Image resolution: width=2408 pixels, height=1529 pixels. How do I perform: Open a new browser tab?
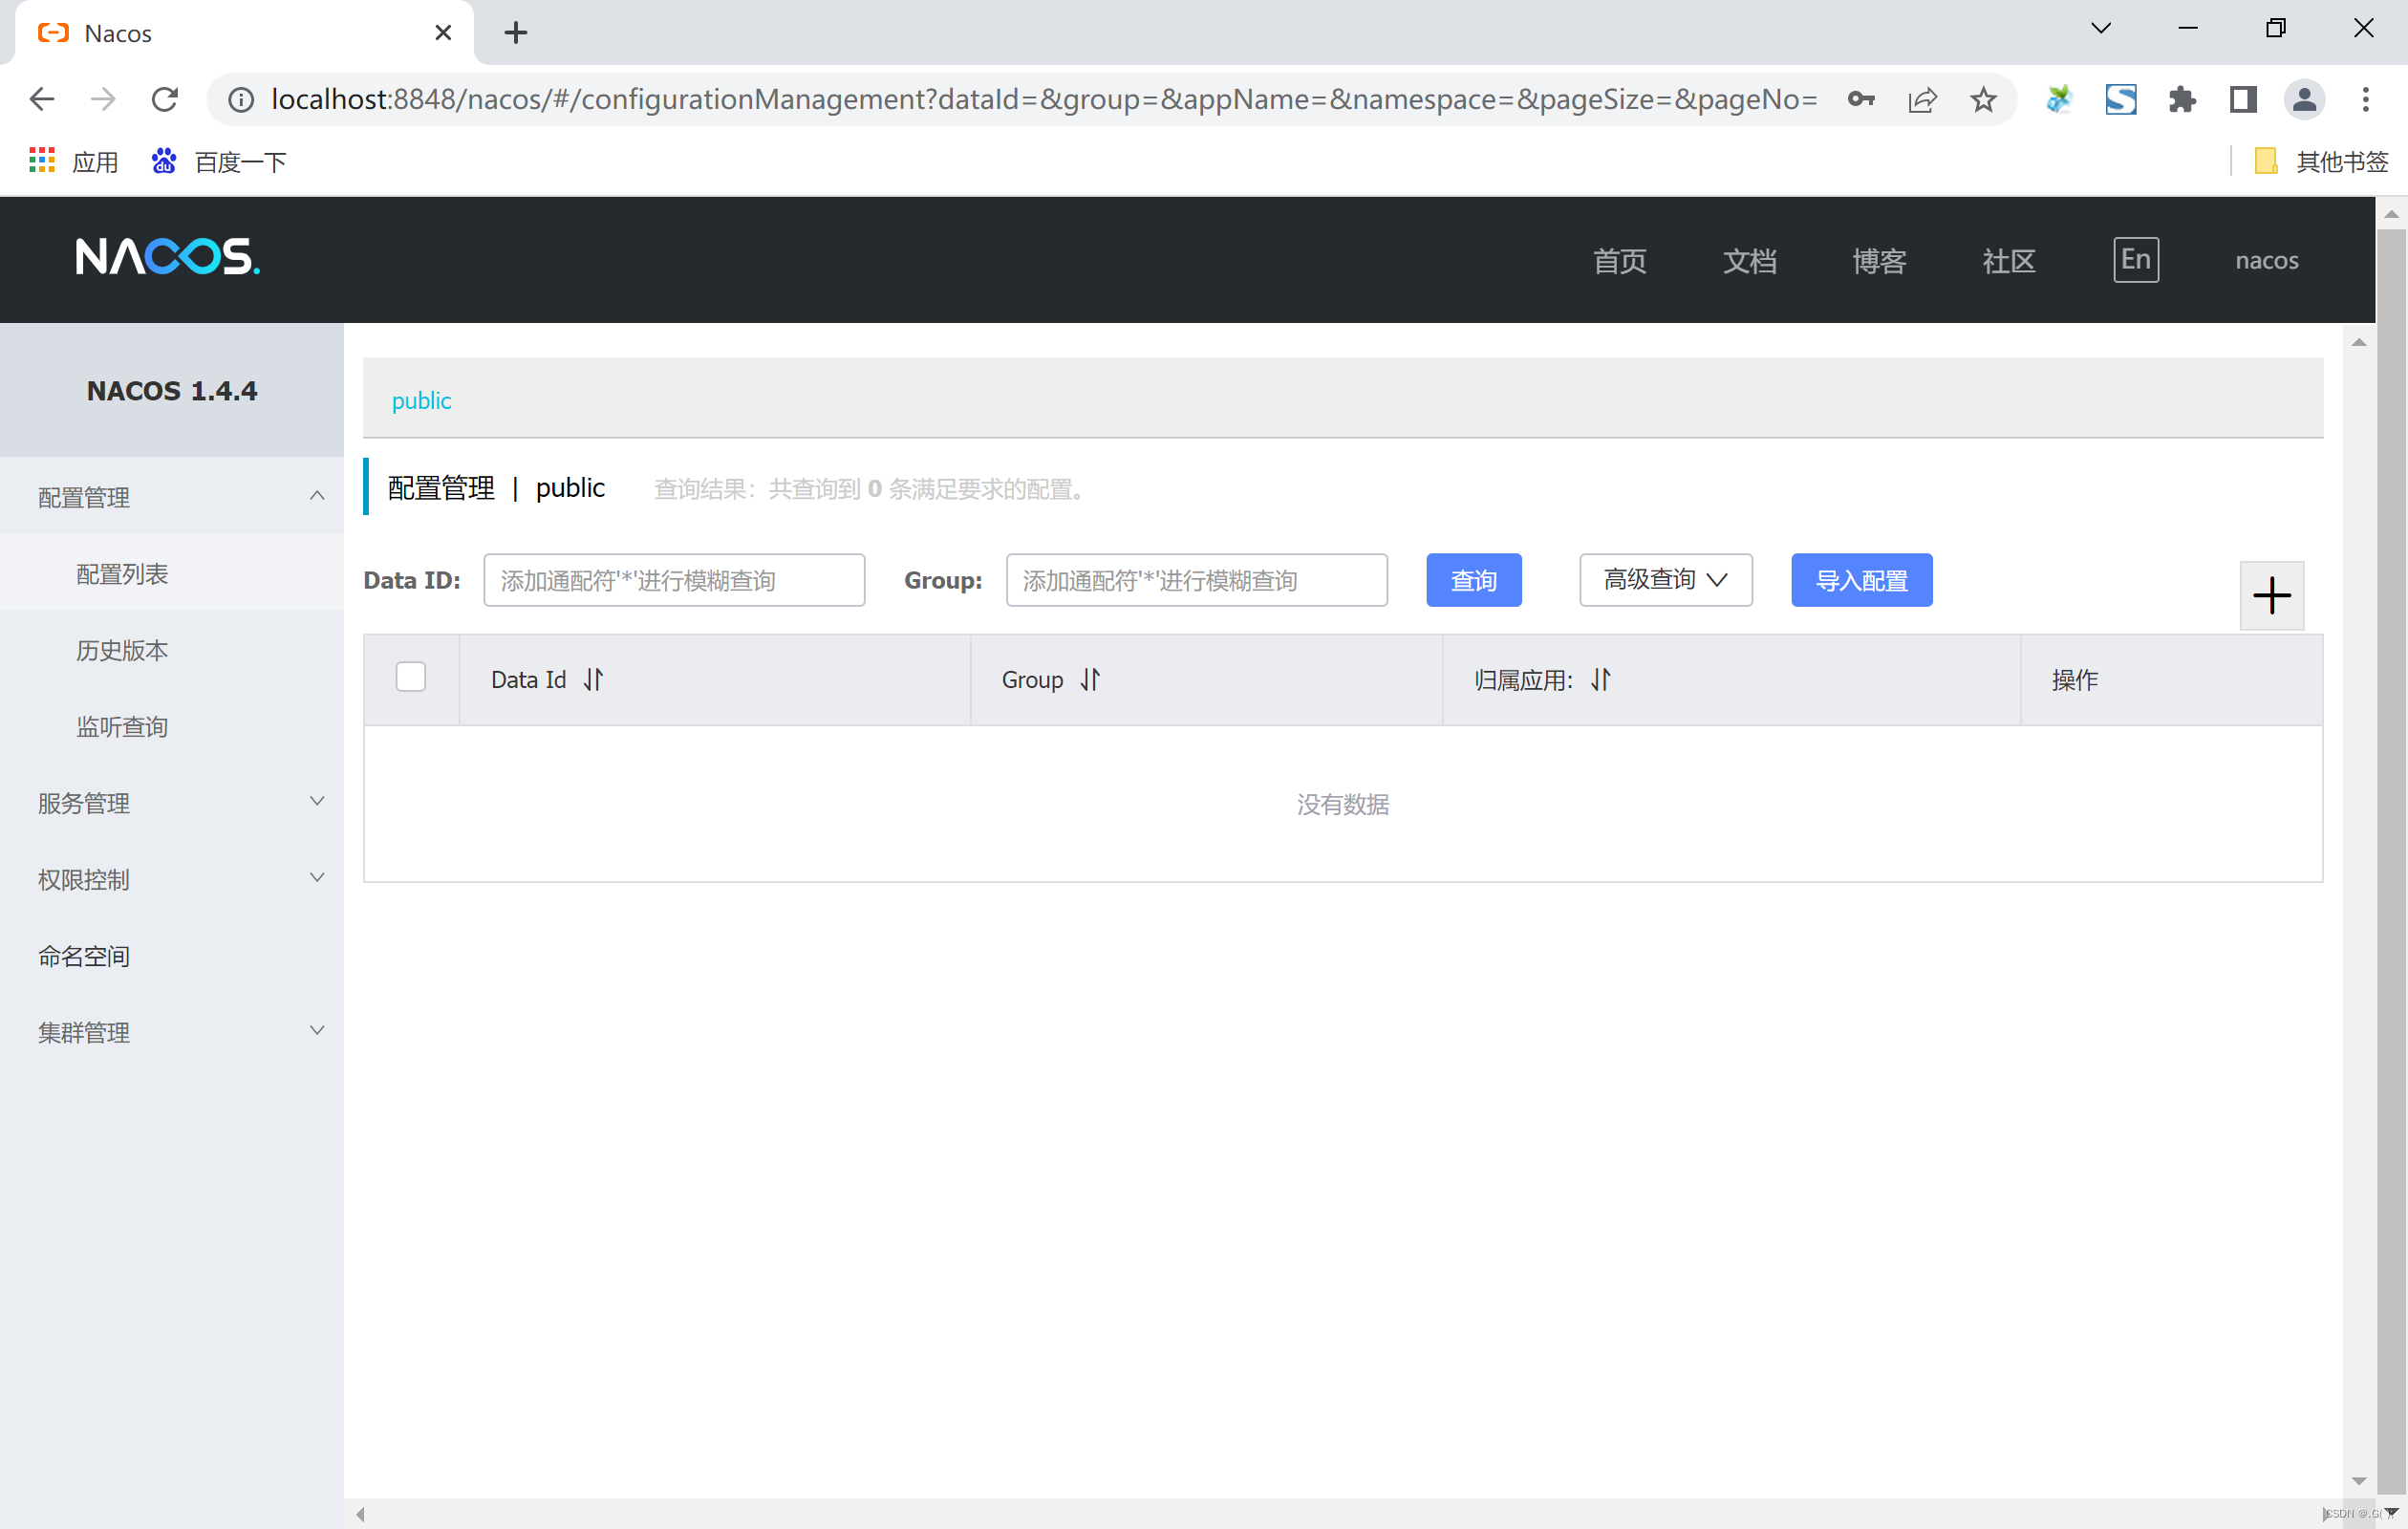(x=515, y=32)
